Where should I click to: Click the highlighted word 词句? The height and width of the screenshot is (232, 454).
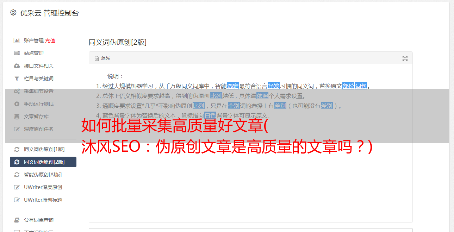pos(361,86)
